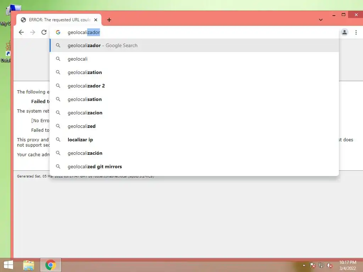
Task: Choose the 'localizar ip' suggestion
Action: (195, 140)
